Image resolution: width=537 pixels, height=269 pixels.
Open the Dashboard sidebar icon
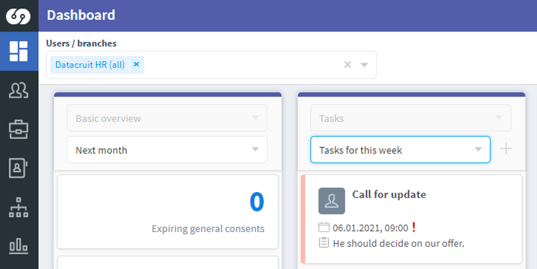[19, 51]
